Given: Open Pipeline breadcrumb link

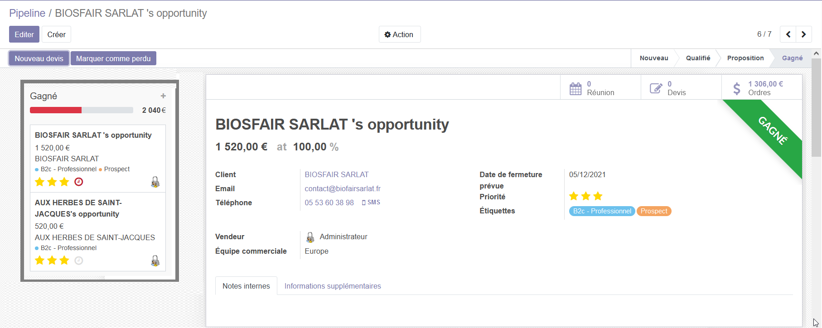Looking at the screenshot, I should 27,13.
